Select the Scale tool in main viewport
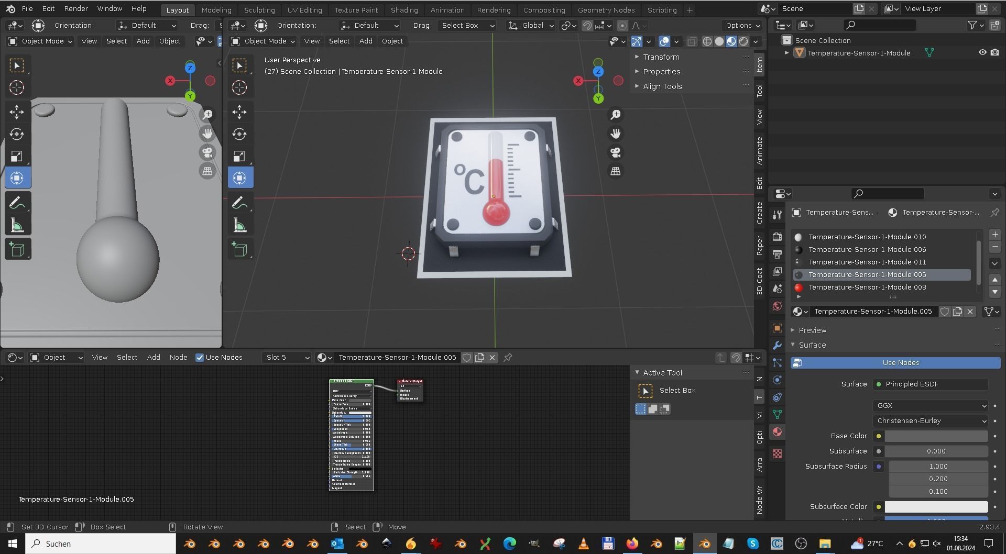The image size is (1006, 554). [x=239, y=156]
